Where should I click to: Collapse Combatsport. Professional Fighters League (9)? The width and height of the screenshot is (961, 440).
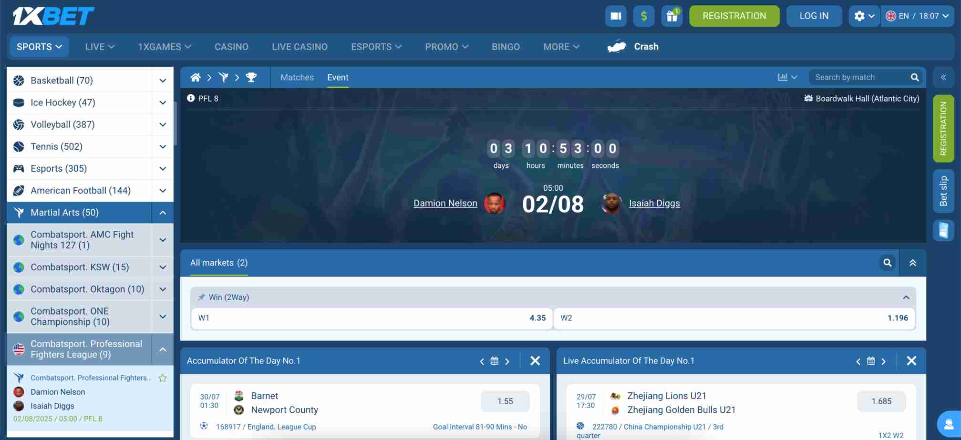pos(163,349)
